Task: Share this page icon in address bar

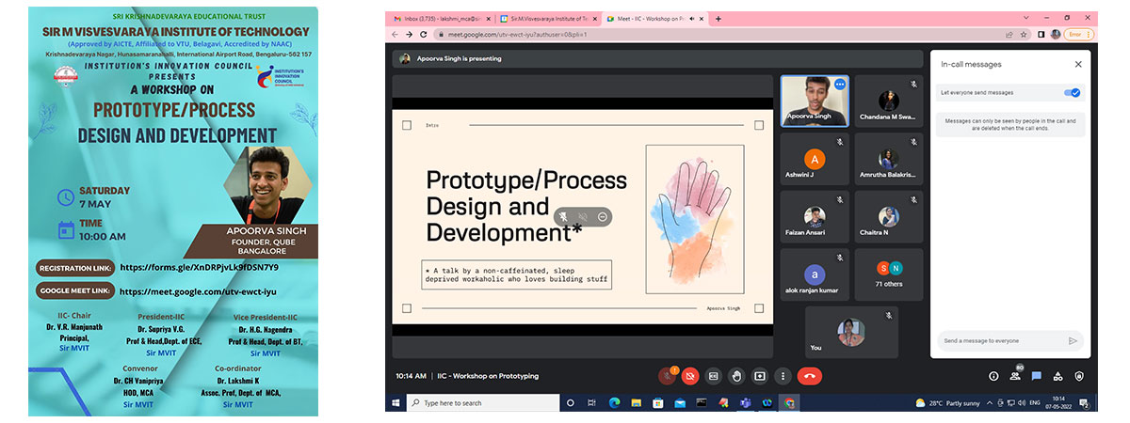Action: point(1011,35)
